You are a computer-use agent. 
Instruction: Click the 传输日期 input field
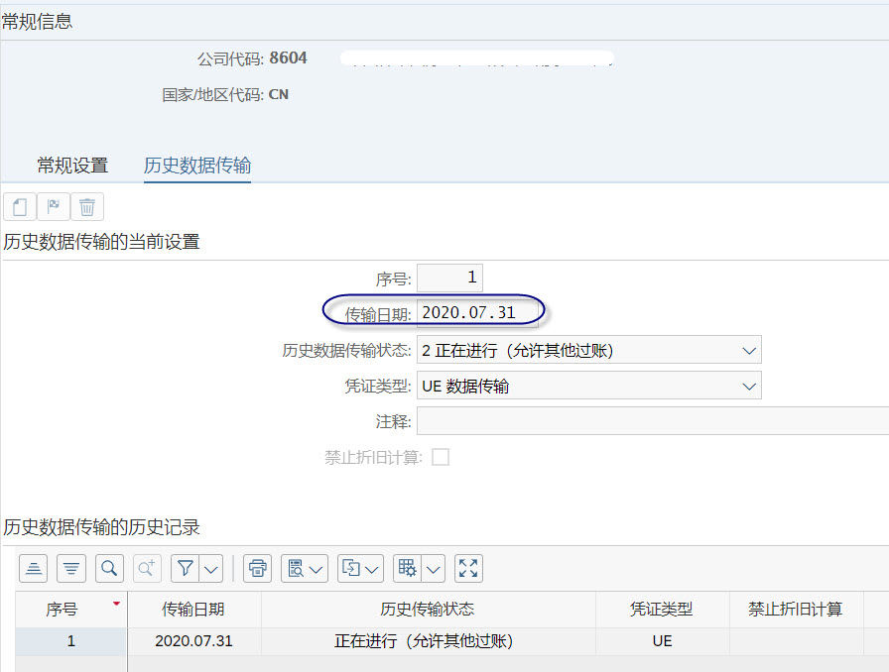[x=477, y=313]
